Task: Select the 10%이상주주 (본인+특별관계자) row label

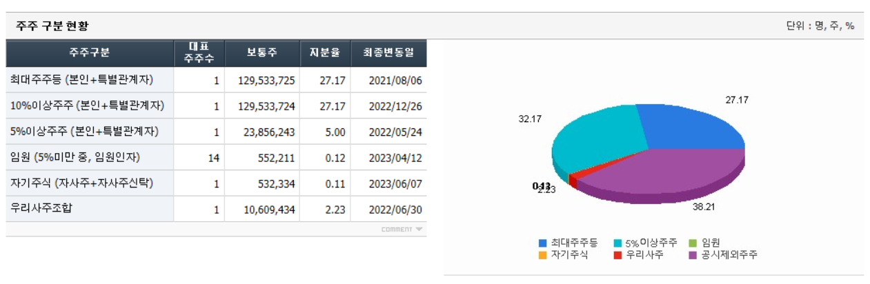Action: (x=87, y=106)
